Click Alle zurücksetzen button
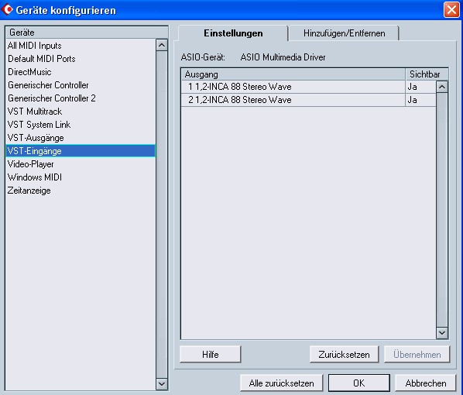The image size is (463, 395). pyautogui.click(x=281, y=383)
